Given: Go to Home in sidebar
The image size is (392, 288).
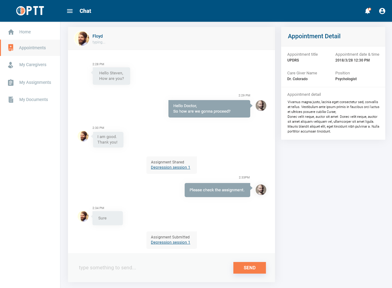Looking at the screenshot, I should [25, 32].
